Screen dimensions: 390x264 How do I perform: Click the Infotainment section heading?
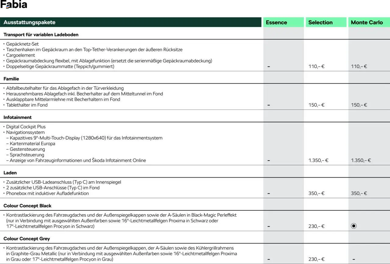(18, 117)
